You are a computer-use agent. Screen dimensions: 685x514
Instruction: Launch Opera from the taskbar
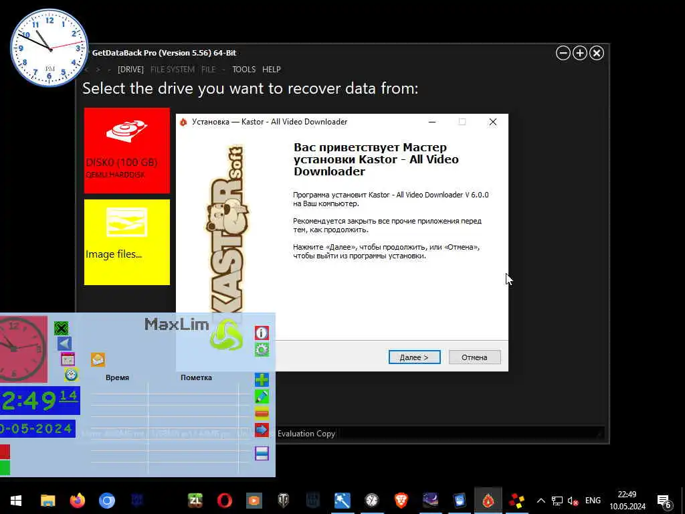[225, 501]
